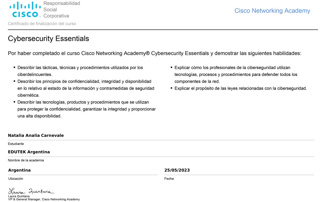
Task: Select the date 25/05/2023
Action: (177, 170)
